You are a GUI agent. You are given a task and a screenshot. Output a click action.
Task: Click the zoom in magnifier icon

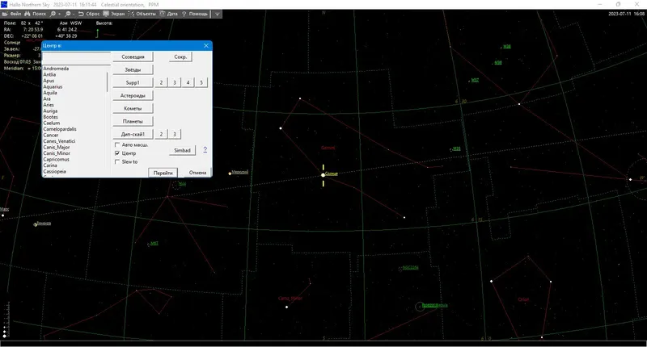(x=53, y=14)
